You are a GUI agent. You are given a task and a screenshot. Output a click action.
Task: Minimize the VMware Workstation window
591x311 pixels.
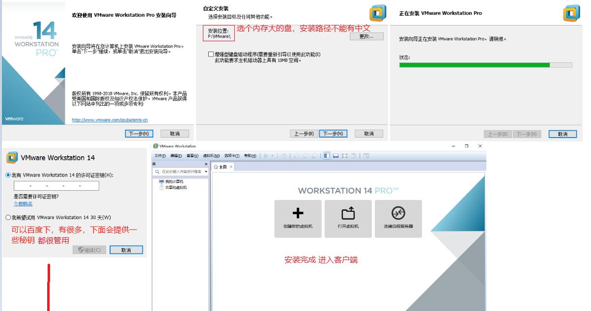pos(454,146)
